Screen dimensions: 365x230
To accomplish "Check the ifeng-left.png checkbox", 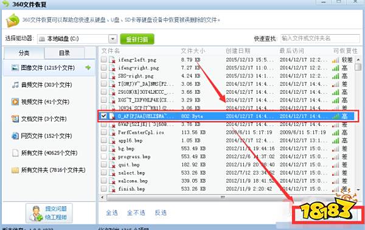I will [104, 60].
